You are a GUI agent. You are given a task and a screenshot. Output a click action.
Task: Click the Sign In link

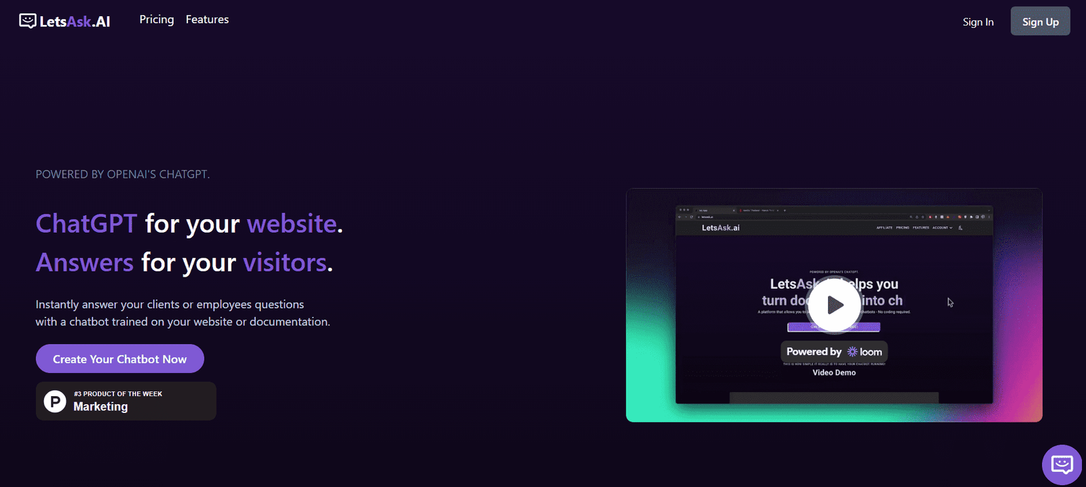[977, 22]
